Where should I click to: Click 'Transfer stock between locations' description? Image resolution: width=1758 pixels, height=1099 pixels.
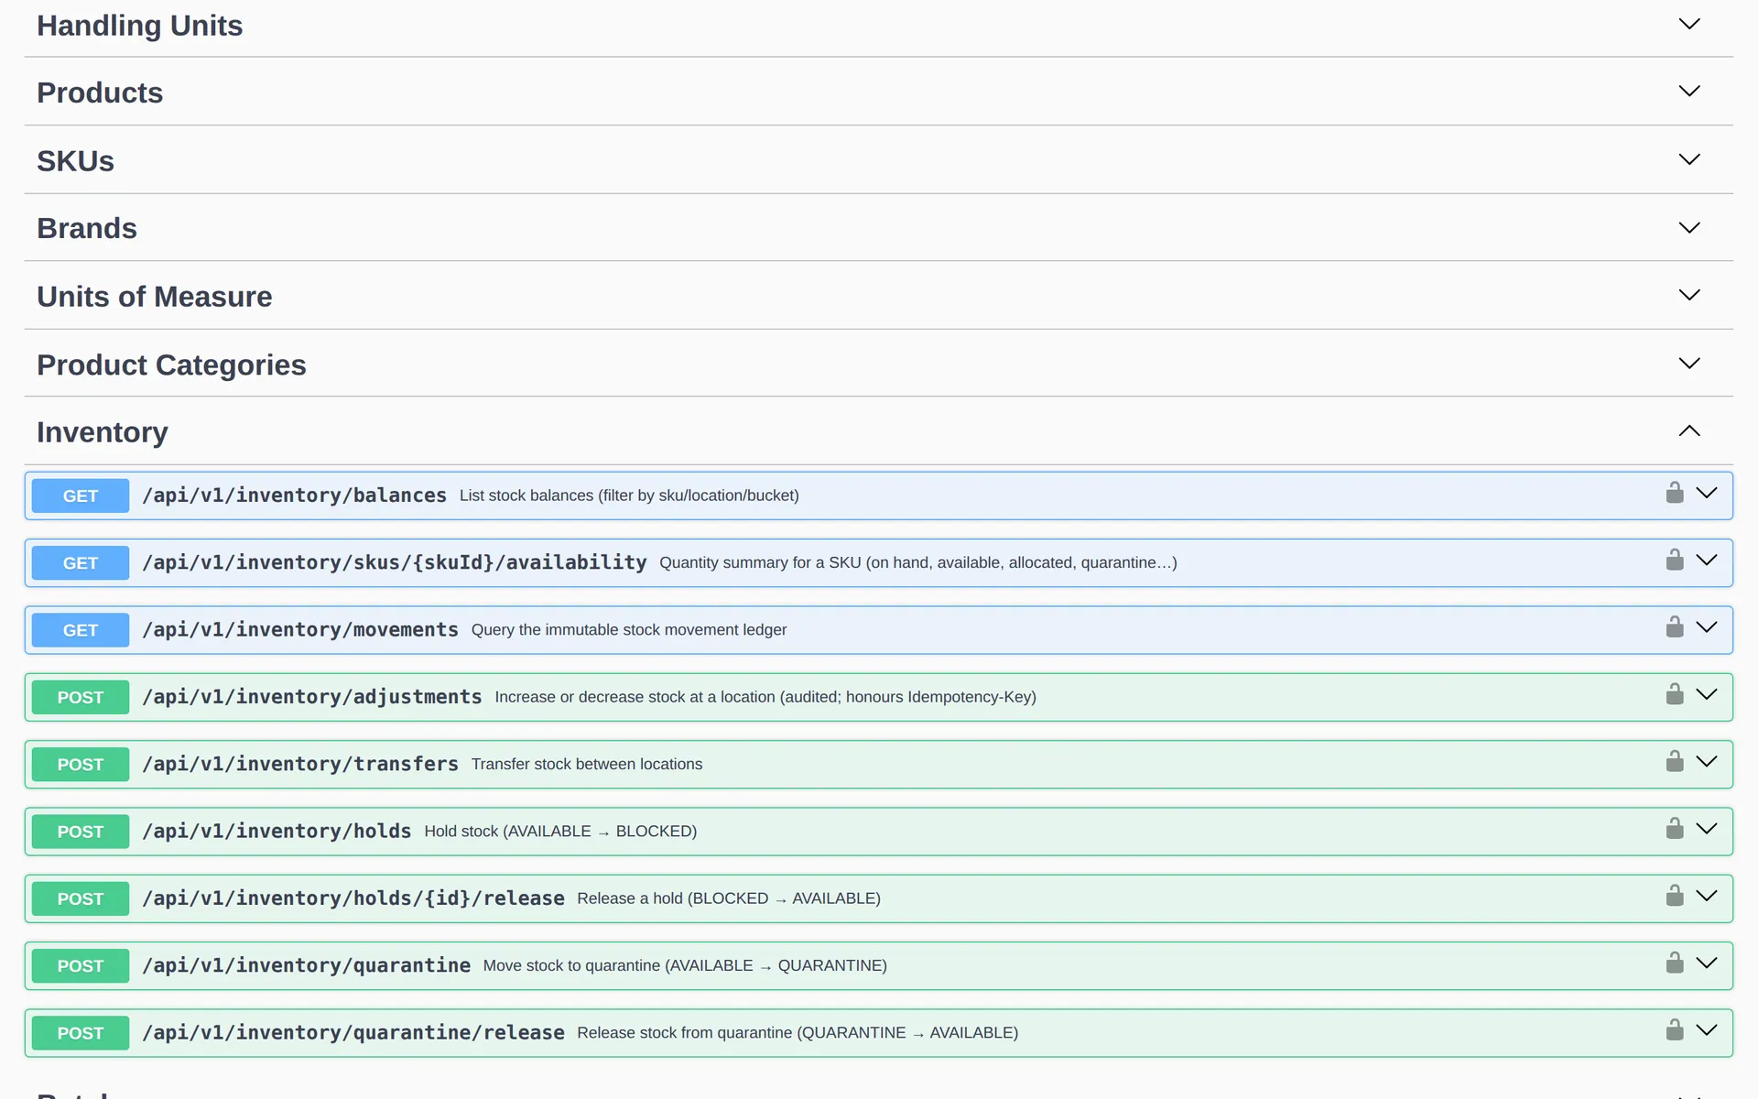coord(587,764)
